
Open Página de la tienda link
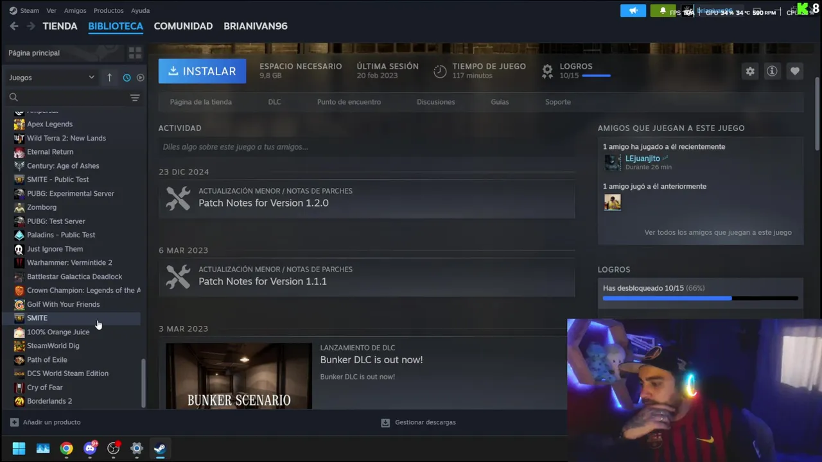pos(201,102)
